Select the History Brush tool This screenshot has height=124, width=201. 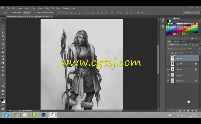[x=3, y=56]
